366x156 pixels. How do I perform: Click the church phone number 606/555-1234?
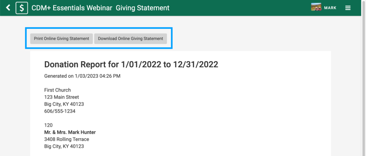(60, 111)
